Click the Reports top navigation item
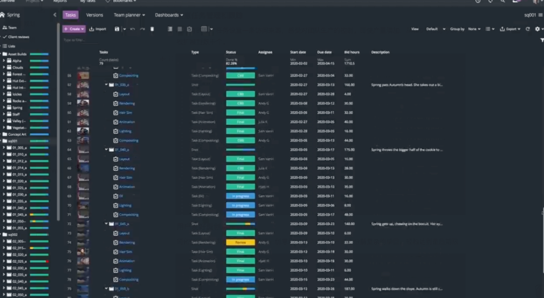 click(x=59, y=2)
